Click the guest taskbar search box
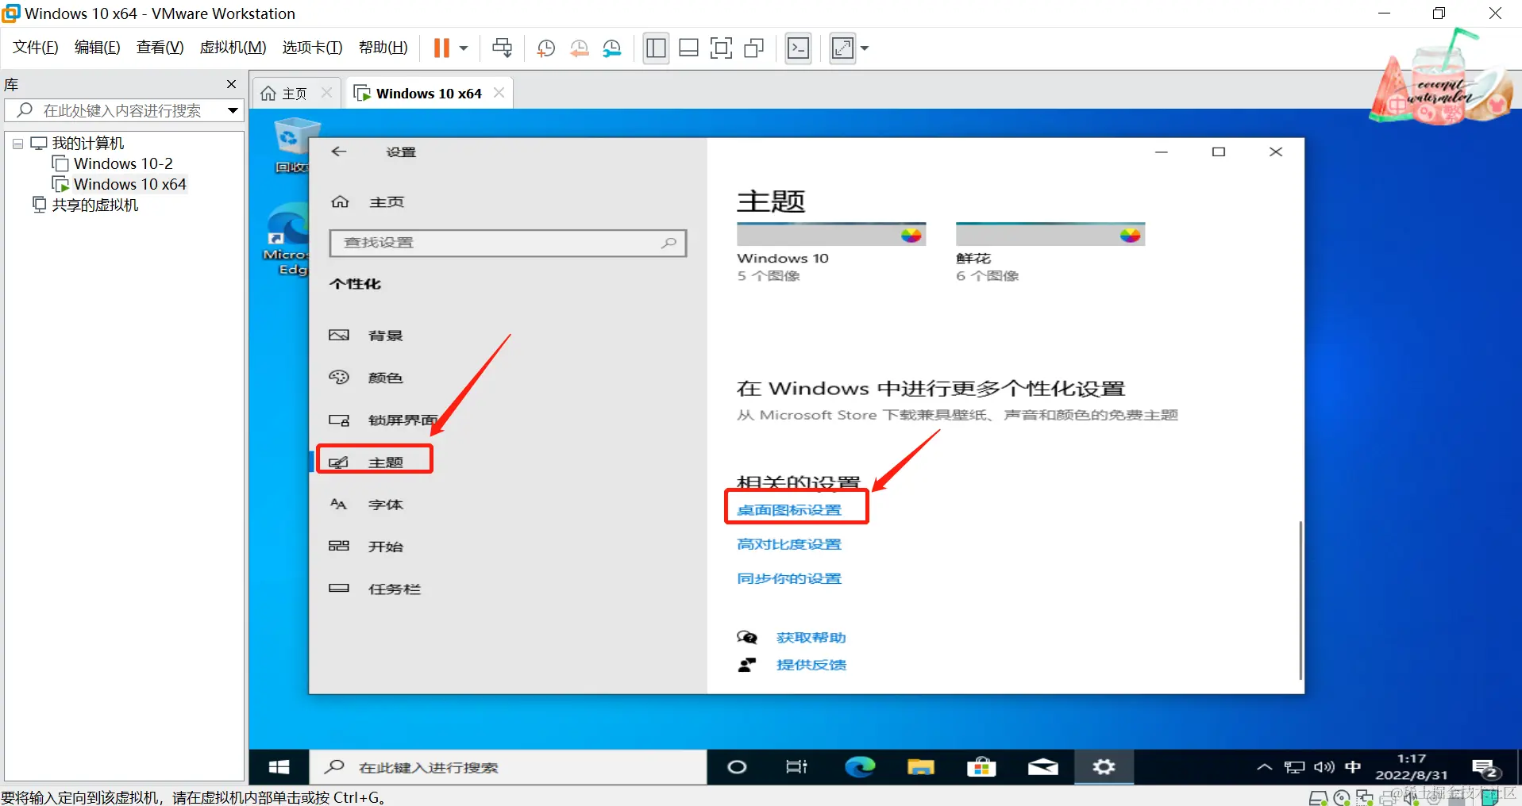1522x806 pixels. (x=507, y=767)
